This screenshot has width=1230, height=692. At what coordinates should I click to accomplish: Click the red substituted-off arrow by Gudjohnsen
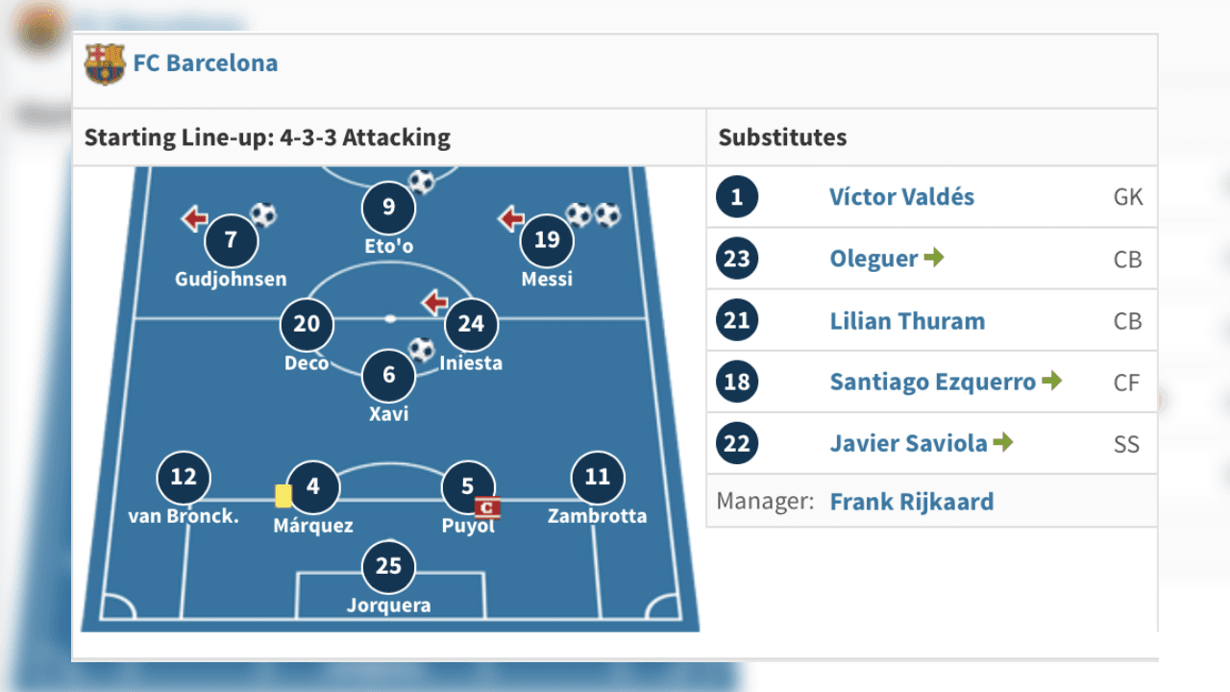[195, 219]
